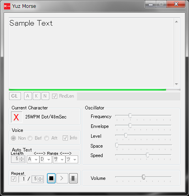Click the text area scrollbar down arrow
189x196 pixels.
(176, 84)
